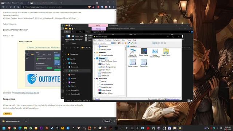This screenshot has height=131, width=233.
Task: Collapse the Bookmarks tree group
Action: pos(95,52)
